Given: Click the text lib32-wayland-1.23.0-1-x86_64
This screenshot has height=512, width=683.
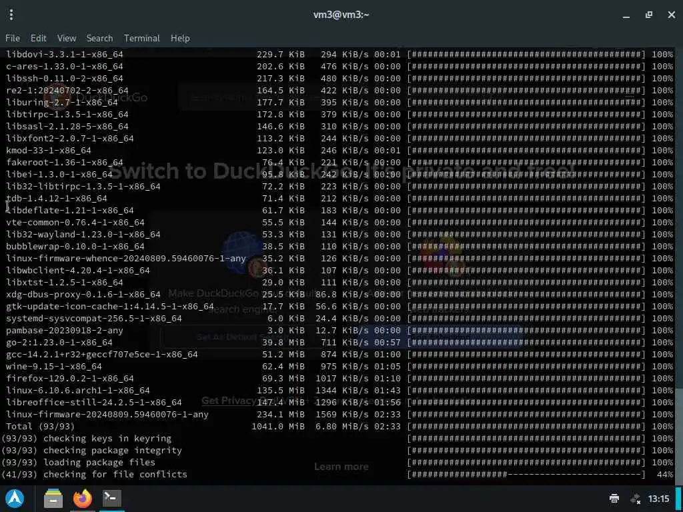Looking at the screenshot, I should pos(83,234).
